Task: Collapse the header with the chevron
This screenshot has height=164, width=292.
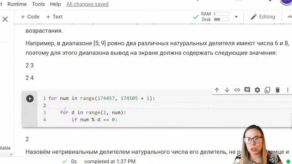Action: point(289,17)
